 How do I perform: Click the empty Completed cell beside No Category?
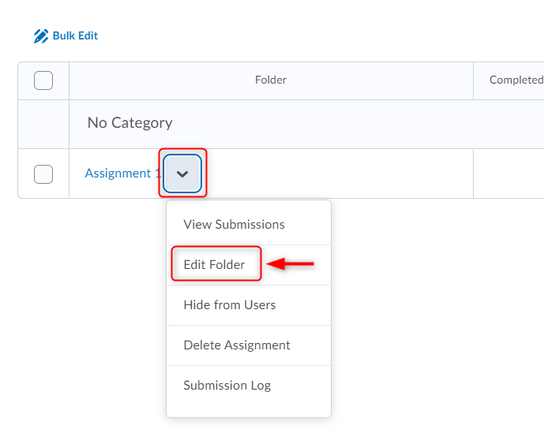point(508,124)
